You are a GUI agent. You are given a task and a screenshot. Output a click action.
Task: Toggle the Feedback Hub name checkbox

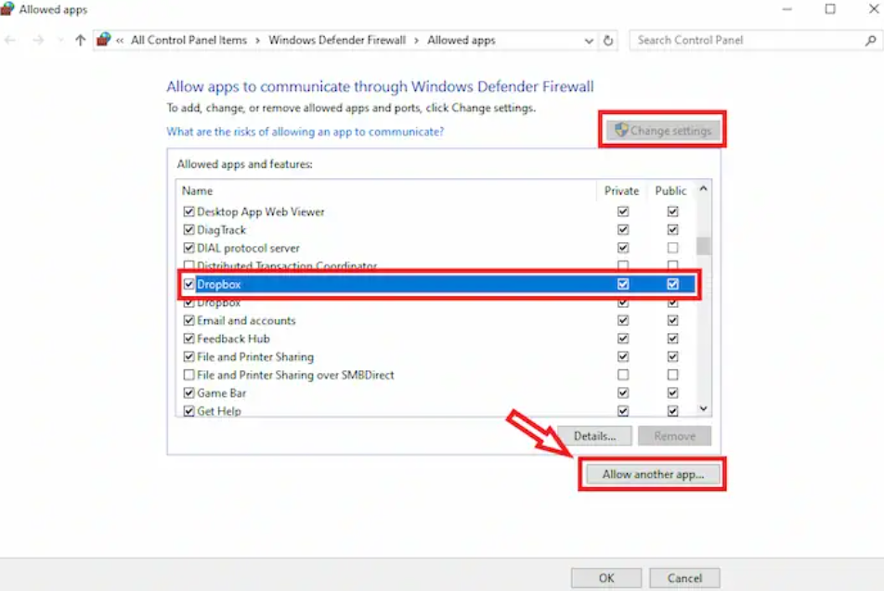[188, 339]
